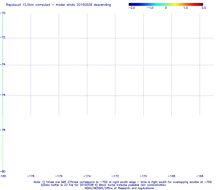Click the credit "NOAA/NESDIS/Office of Research and Applications"

[119, 188]
